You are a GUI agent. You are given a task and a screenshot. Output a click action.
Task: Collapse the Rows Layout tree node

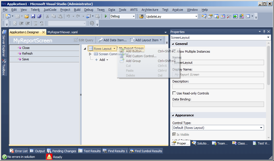(85, 49)
